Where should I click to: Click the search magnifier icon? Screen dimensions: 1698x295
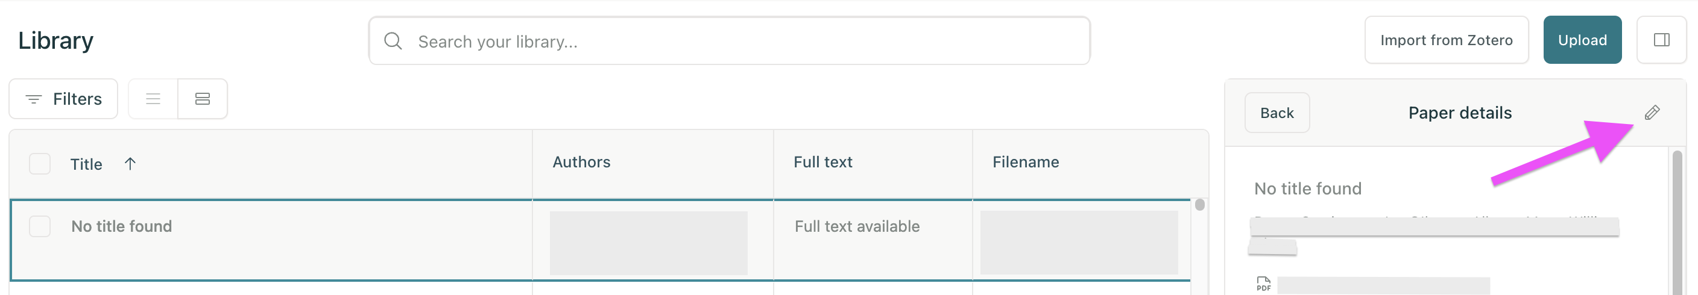(x=393, y=41)
